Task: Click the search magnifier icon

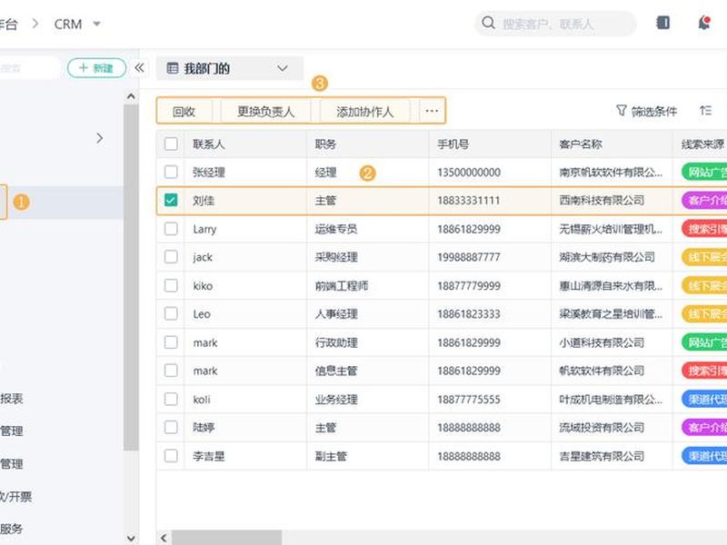Action: coord(488,23)
